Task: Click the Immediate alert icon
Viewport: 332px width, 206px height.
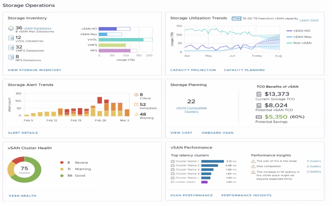Action: tap(136, 104)
